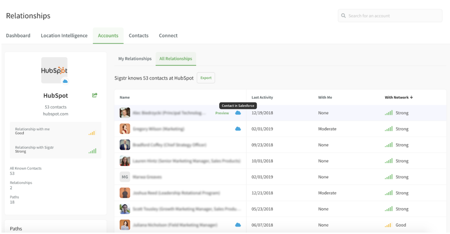Select the Accounts tab

[x=108, y=36]
